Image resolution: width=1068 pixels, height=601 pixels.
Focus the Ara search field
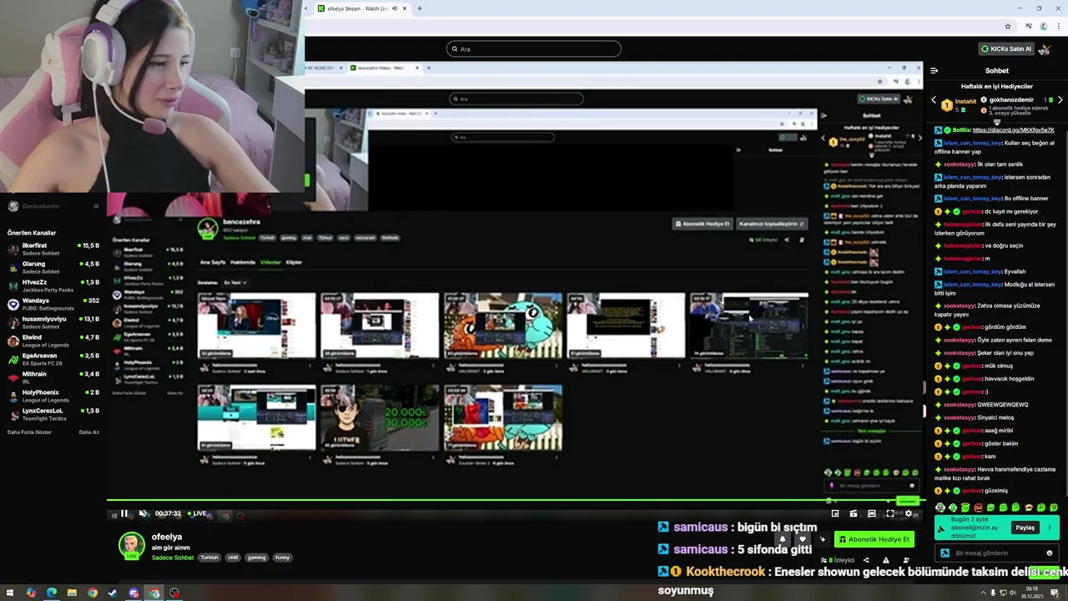[534, 49]
